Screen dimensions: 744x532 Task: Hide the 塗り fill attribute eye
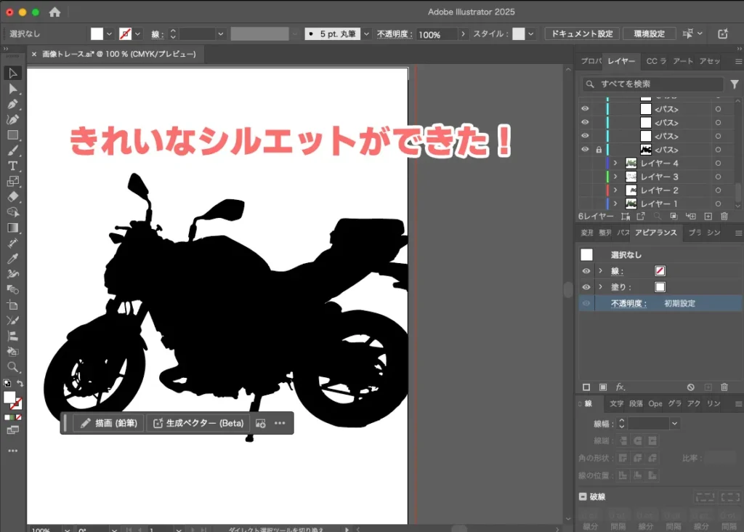[586, 287]
